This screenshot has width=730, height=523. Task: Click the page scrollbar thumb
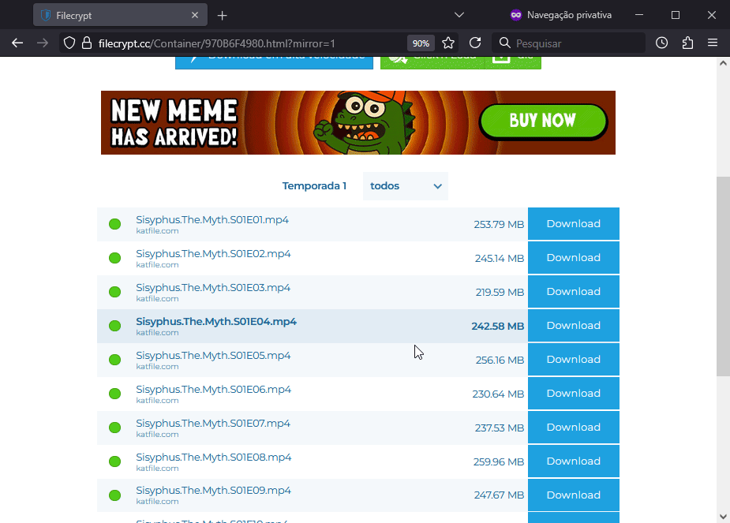[723, 276]
